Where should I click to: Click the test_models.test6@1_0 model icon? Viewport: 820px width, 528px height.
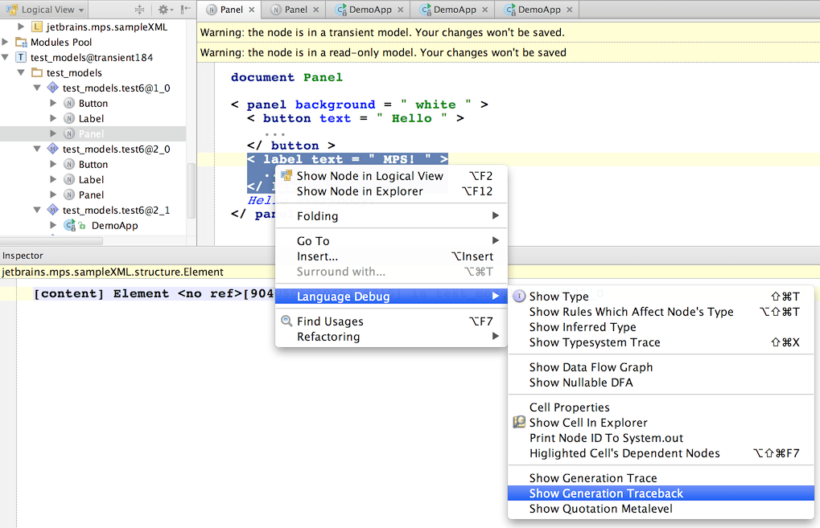tap(52, 88)
